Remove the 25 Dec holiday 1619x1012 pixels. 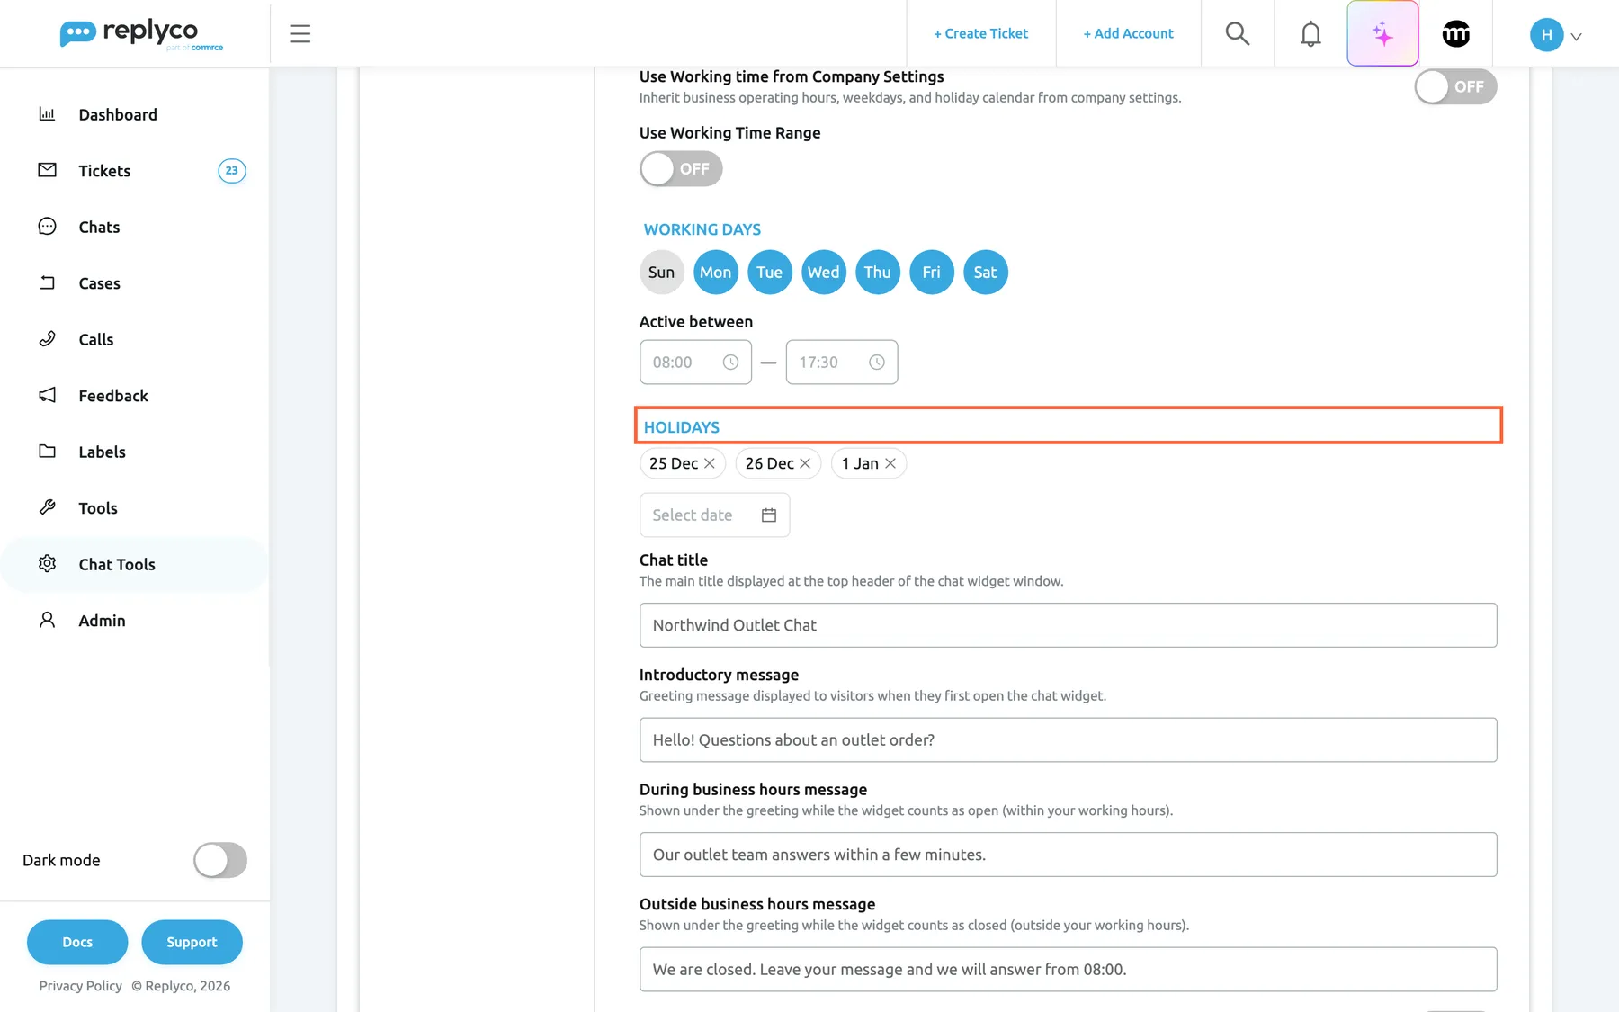[x=710, y=463]
